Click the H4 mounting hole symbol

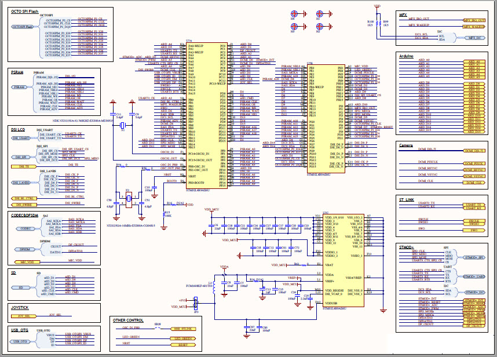pos(294,14)
